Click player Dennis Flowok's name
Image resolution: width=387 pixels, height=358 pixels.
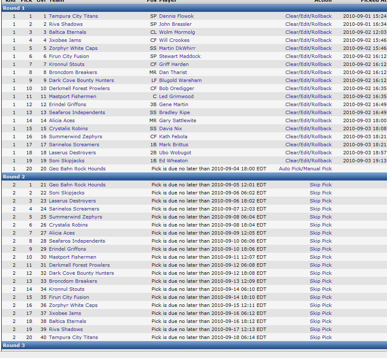pyautogui.click(x=176, y=16)
